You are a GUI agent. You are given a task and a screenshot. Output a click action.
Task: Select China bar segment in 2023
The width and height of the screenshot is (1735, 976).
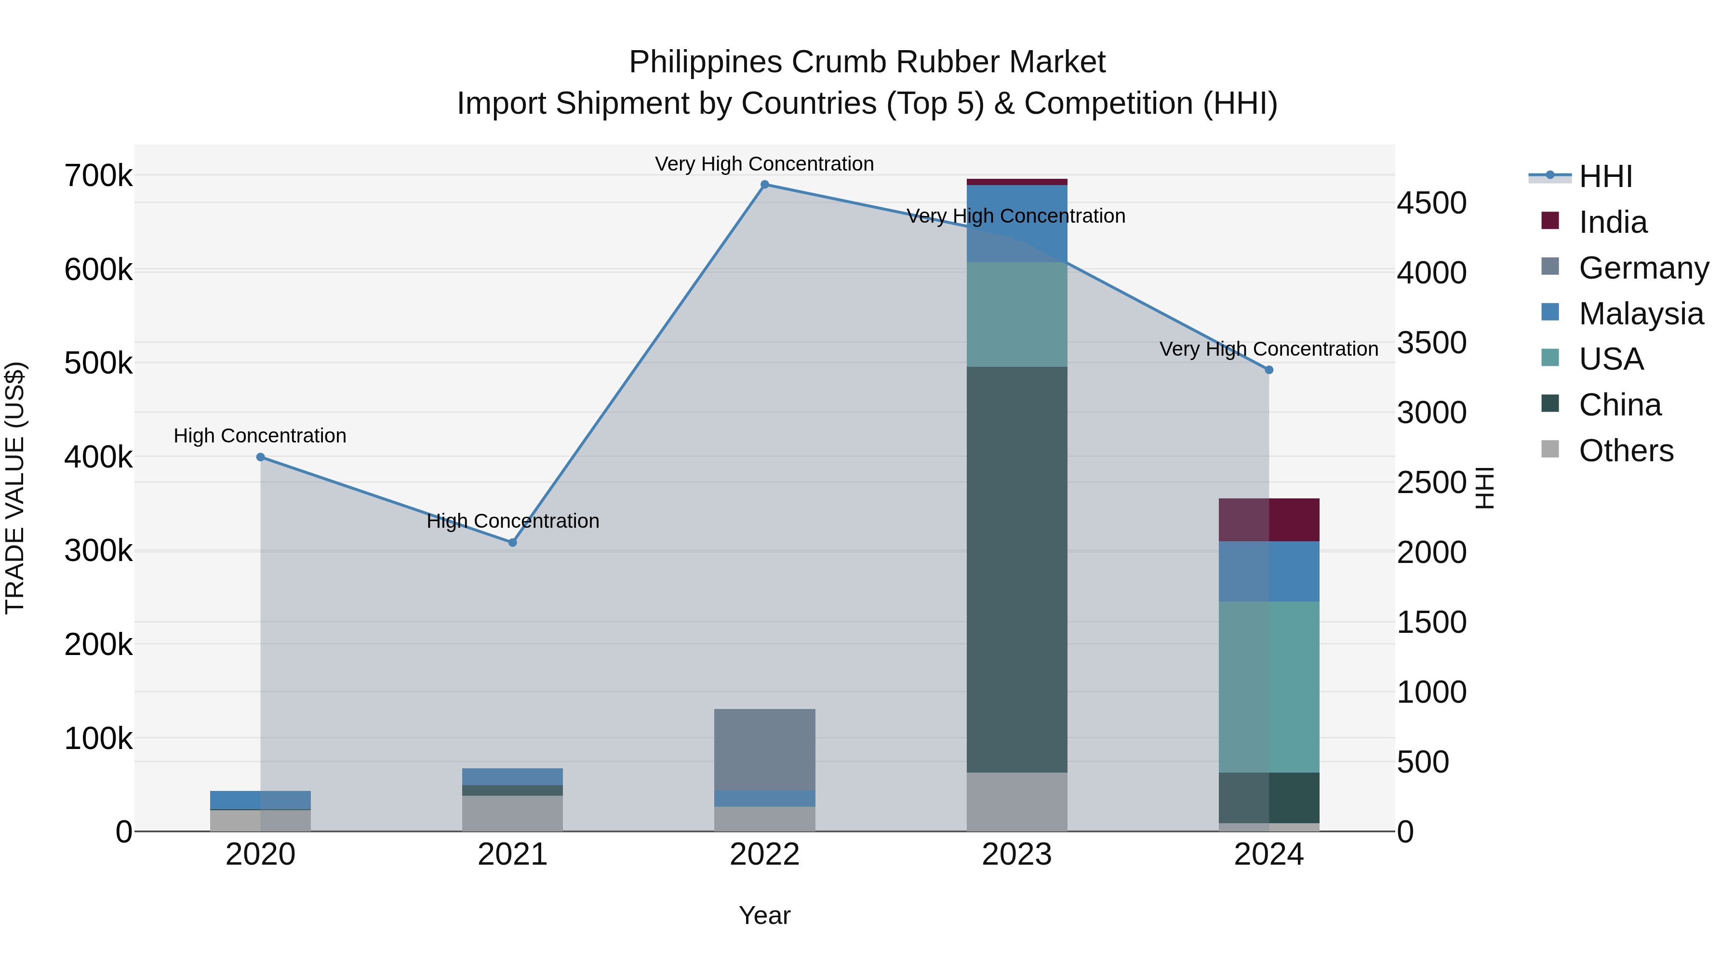point(1017,570)
